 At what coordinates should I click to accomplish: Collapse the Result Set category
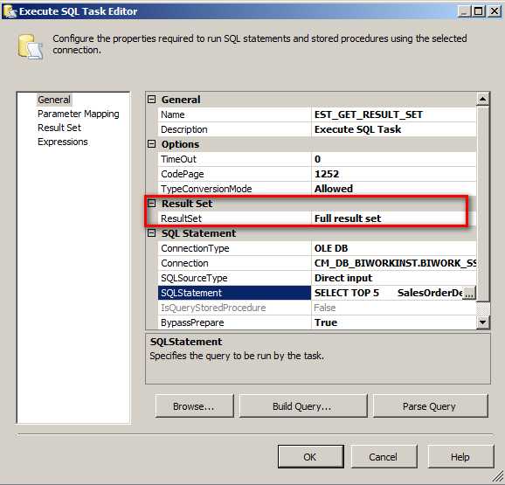click(151, 204)
